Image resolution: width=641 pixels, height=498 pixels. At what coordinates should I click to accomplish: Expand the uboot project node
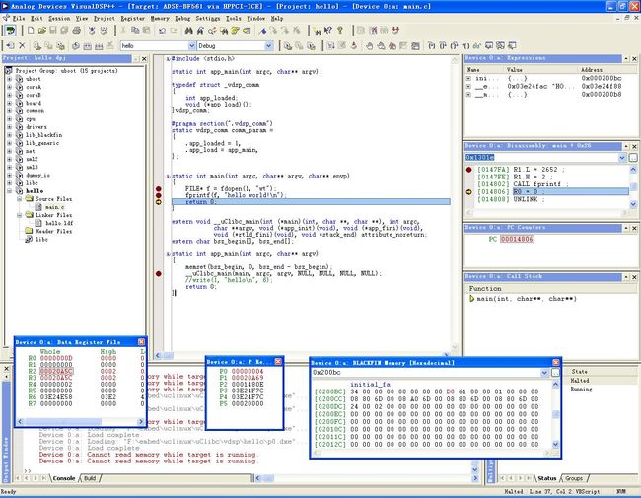[10, 79]
